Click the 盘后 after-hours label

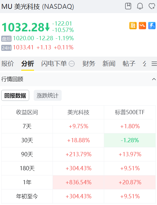tap(6, 39)
